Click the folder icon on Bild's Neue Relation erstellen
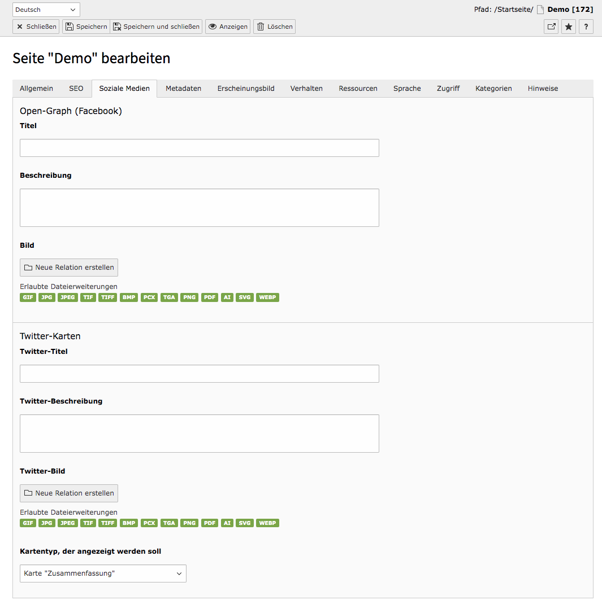602x600 pixels. (28, 267)
